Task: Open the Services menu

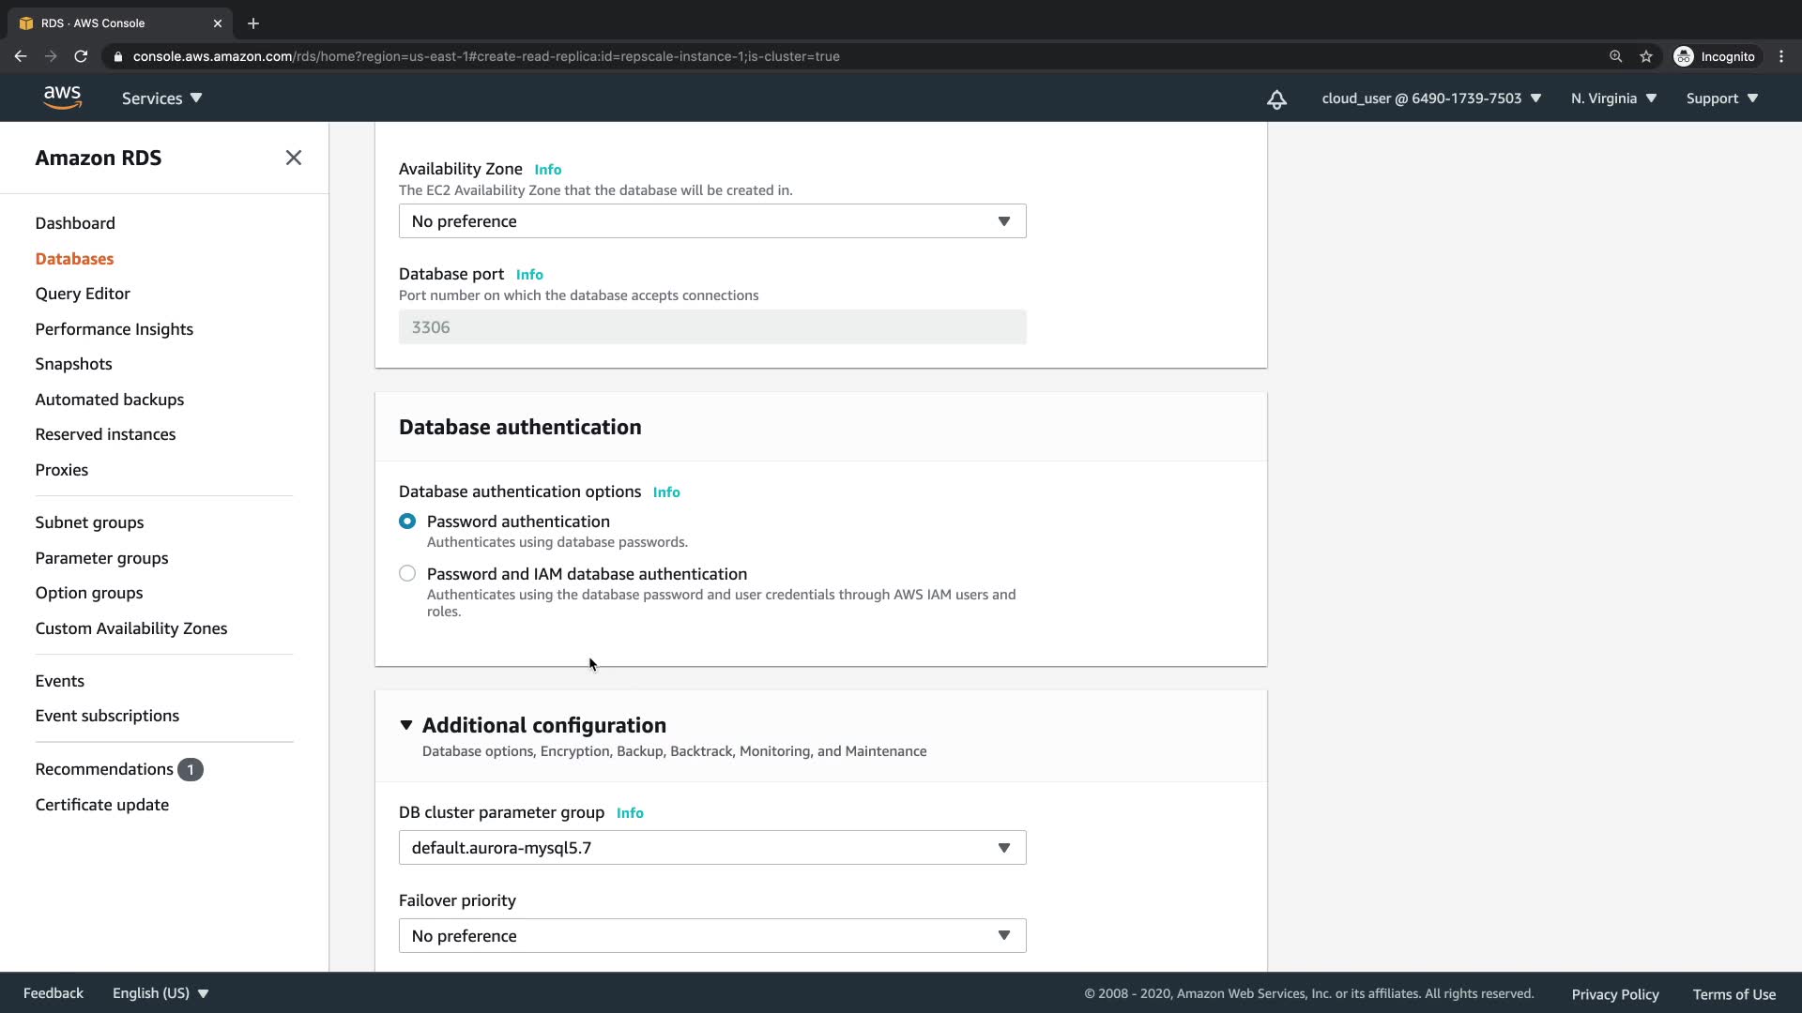Action: 161,98
